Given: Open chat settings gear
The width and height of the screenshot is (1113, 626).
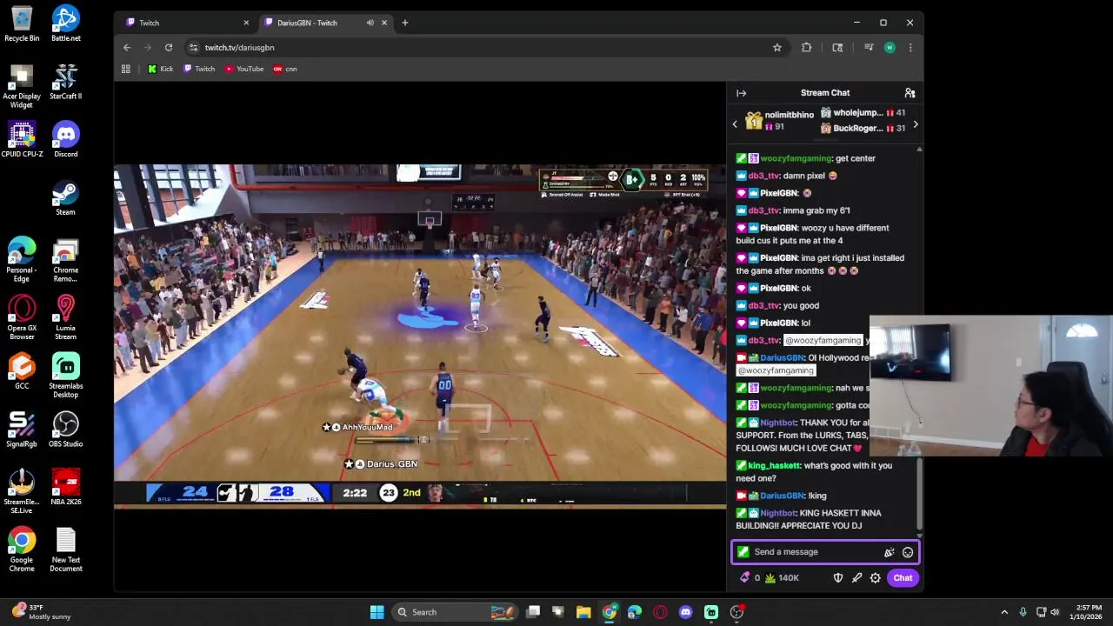Looking at the screenshot, I should click(876, 577).
